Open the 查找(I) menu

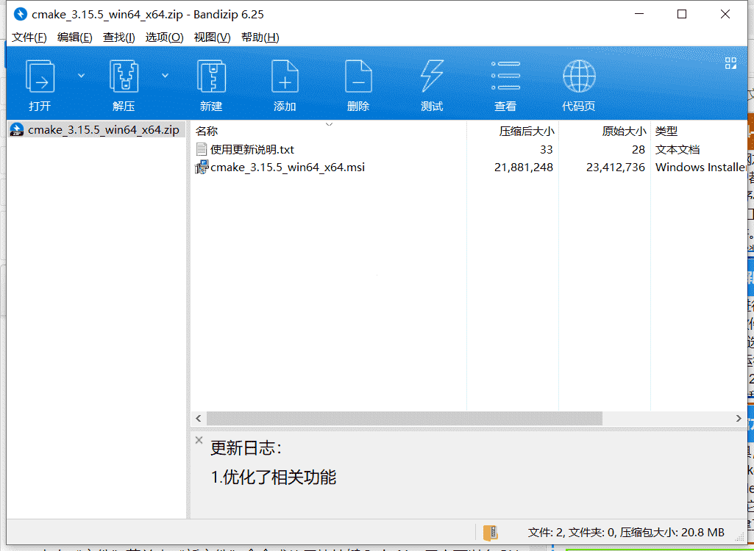click(118, 37)
